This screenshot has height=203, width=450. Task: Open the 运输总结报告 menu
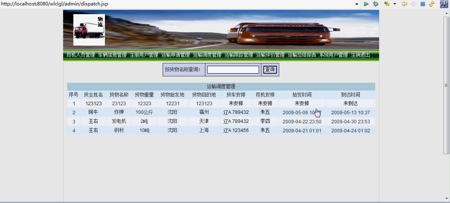point(302,55)
